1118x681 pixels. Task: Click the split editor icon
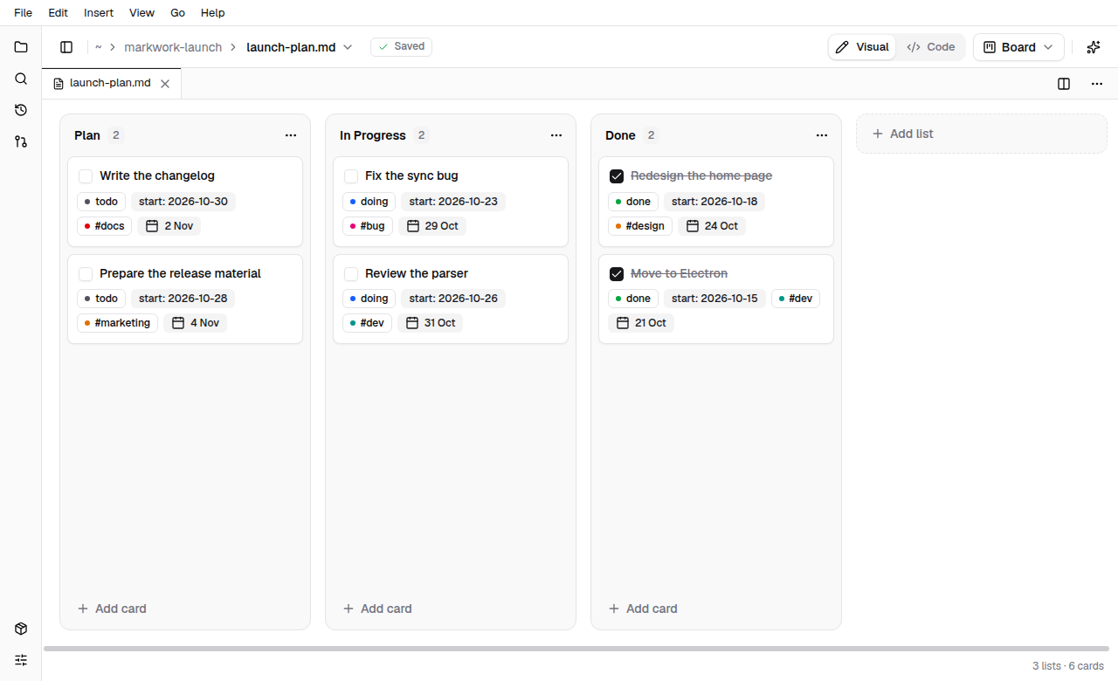(1064, 84)
